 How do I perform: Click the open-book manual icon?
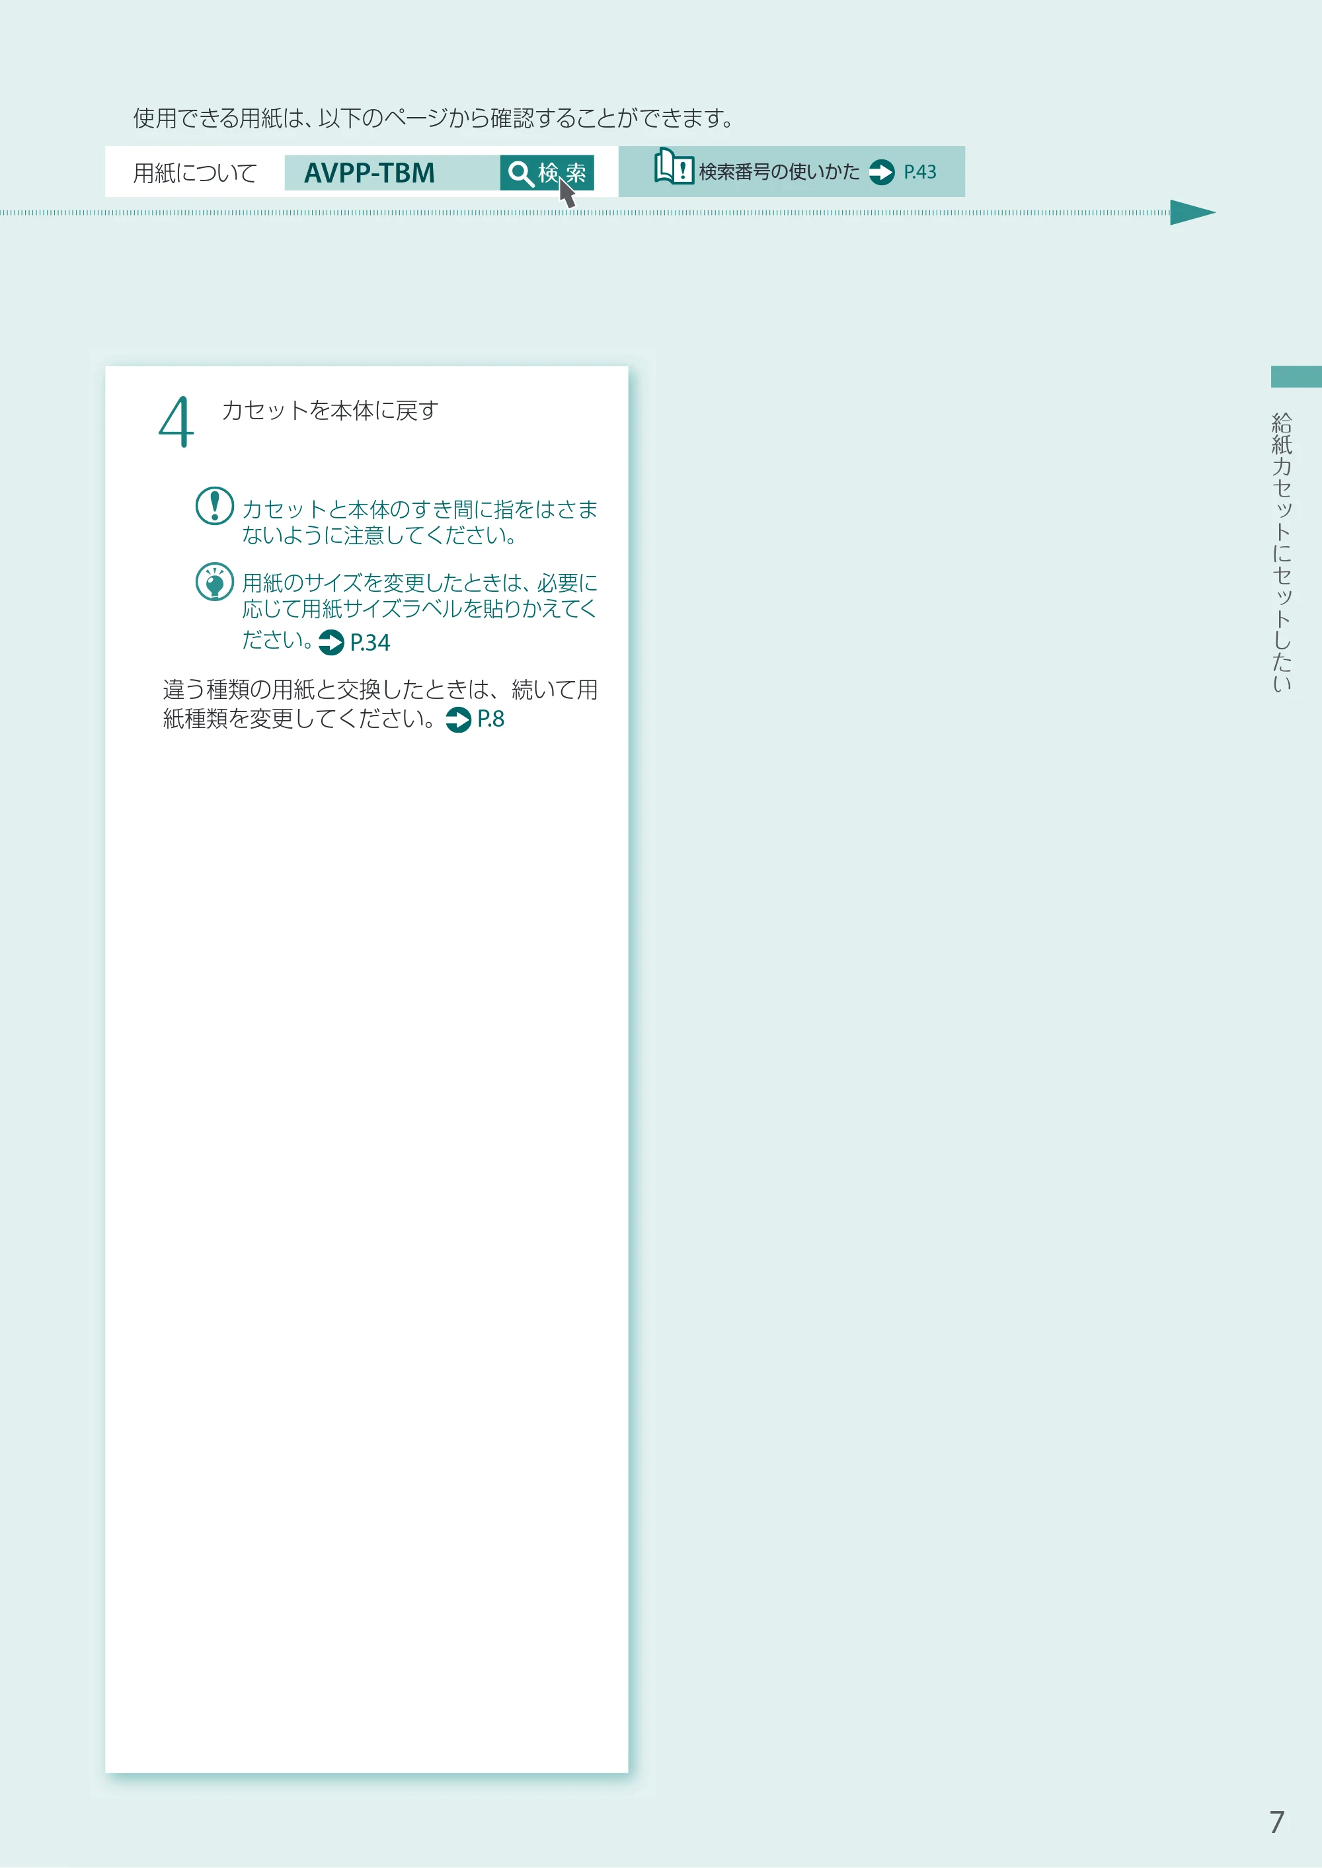(674, 167)
